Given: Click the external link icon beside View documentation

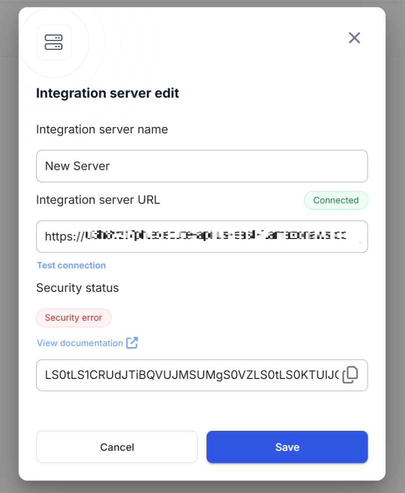Looking at the screenshot, I should point(132,343).
